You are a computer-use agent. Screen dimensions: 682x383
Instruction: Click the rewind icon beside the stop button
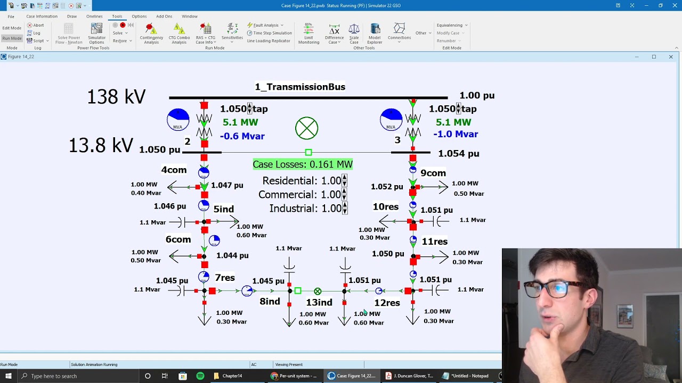(x=131, y=25)
